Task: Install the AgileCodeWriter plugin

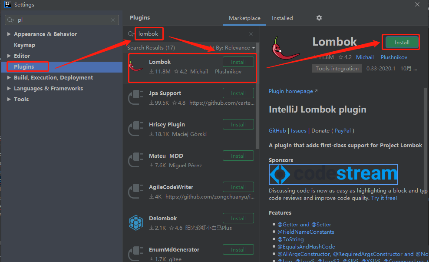Action: click(238, 187)
